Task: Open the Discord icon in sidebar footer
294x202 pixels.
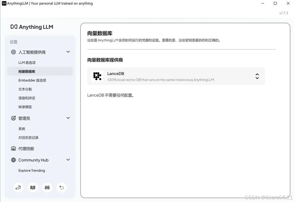Action: coord(47,187)
